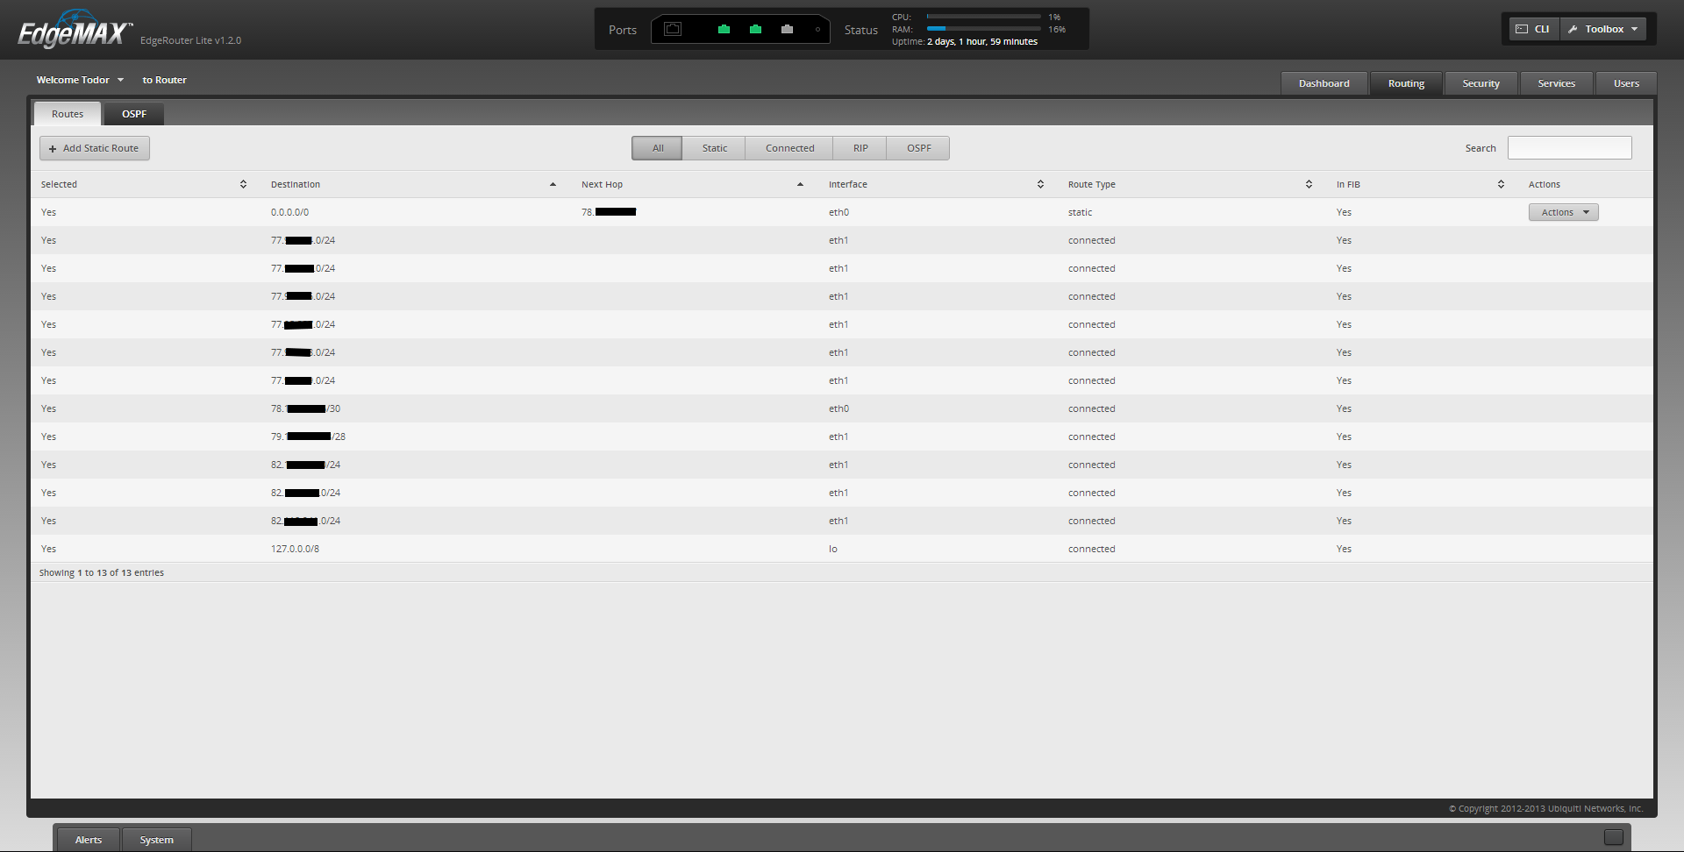The width and height of the screenshot is (1684, 852).
Task: Open Actions dropdown for 0.0.0.0/0 route
Action: point(1563,212)
